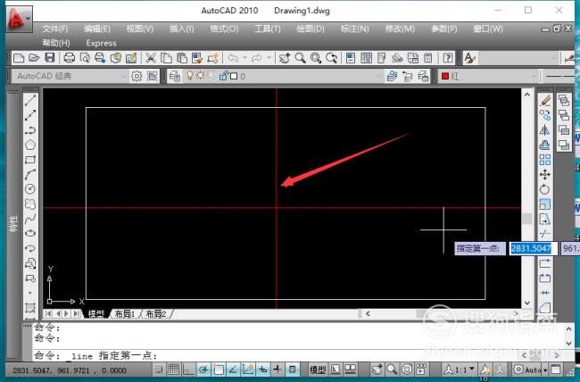Select the Erase tool in modify toolbar

point(545,100)
